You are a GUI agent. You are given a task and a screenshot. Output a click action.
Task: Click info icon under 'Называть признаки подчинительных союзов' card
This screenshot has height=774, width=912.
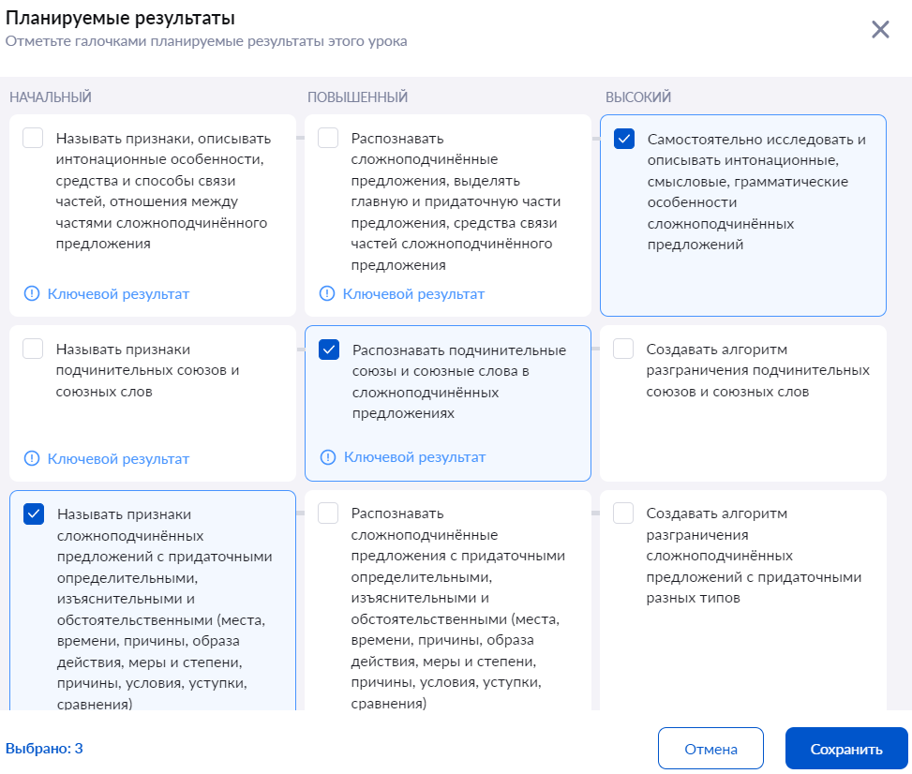pyautogui.click(x=32, y=459)
